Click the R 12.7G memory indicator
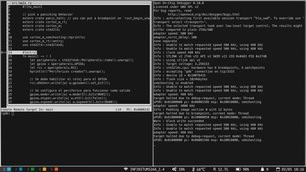Viewport: 306px width, 172px height. [x=221, y=169]
